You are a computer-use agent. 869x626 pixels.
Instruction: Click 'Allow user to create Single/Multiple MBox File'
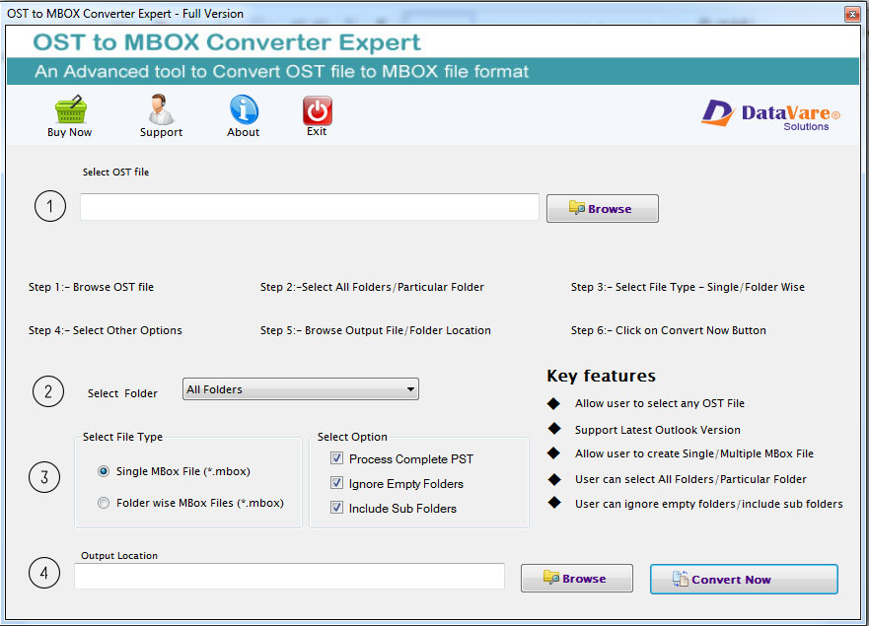point(693,453)
